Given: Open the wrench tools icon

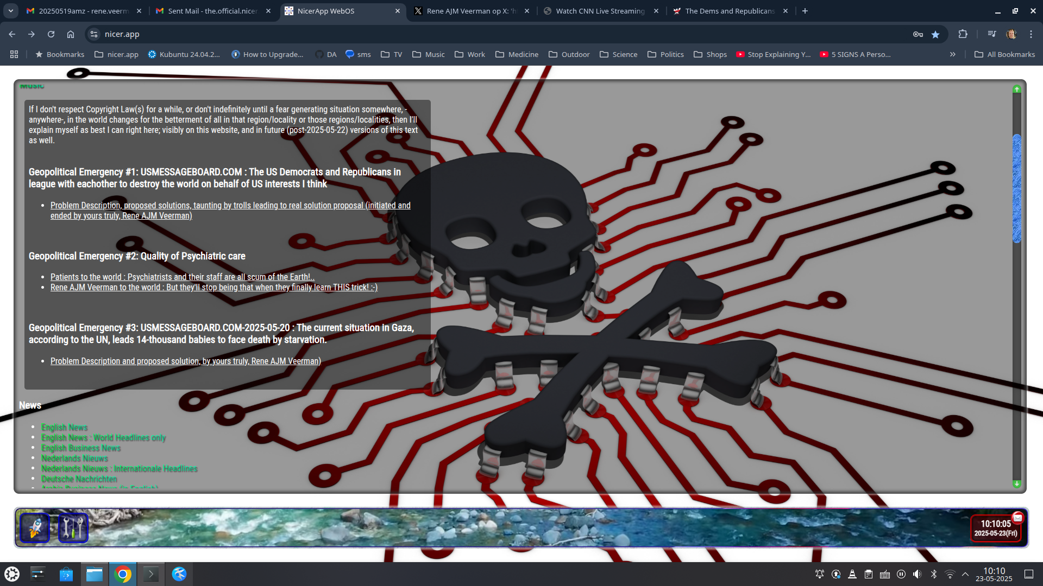Looking at the screenshot, I should coord(73,527).
